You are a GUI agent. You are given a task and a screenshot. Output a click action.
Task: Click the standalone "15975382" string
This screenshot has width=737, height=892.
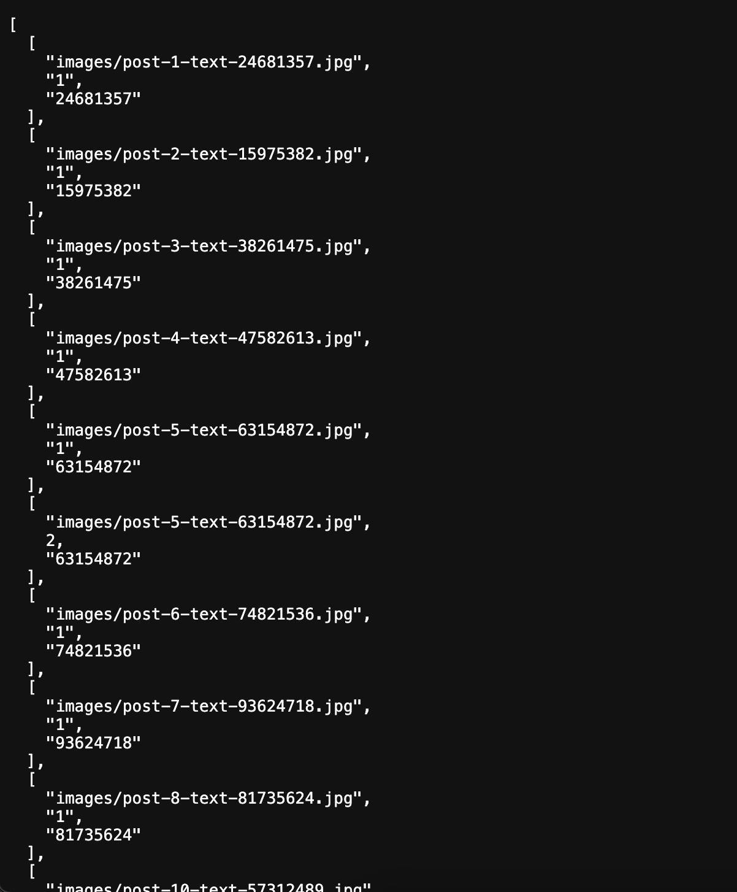click(x=93, y=191)
